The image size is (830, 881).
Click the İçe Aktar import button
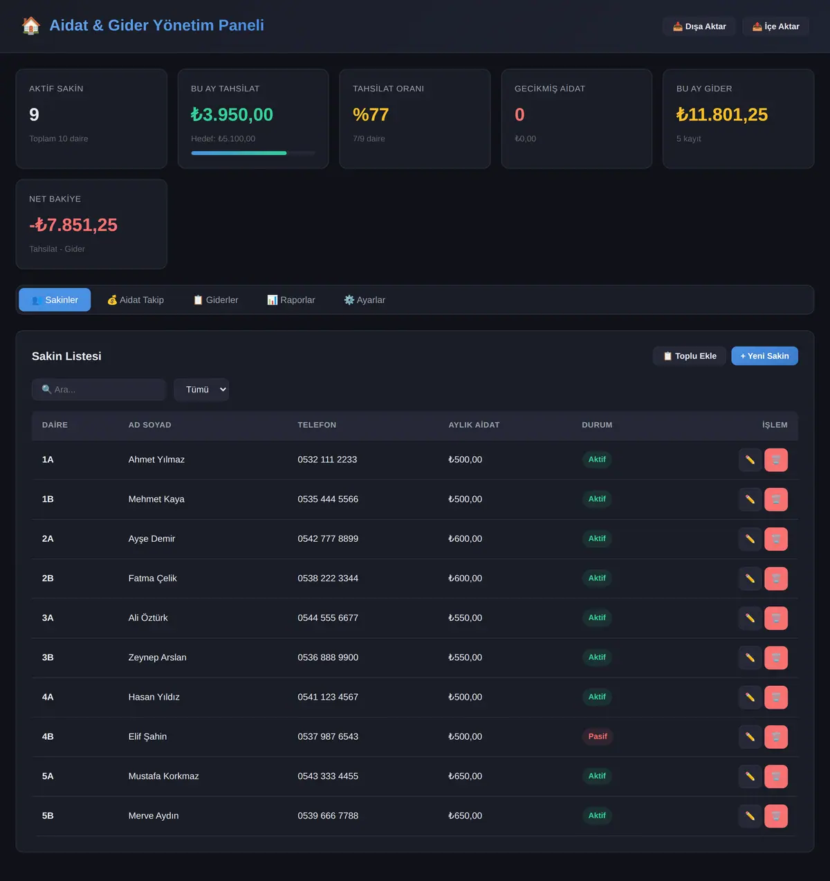click(776, 26)
